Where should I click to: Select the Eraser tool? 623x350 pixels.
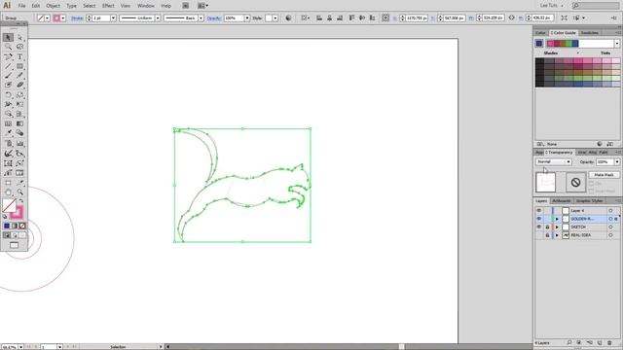click(x=19, y=85)
